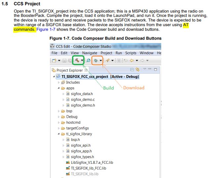Open the Run menu
Screen dimensions: 209x178
pyautogui.click(x=119, y=53)
